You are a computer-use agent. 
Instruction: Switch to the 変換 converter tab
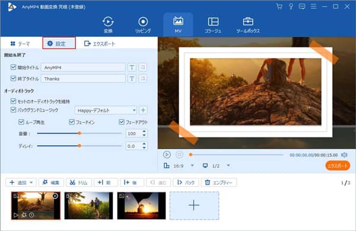point(108,24)
